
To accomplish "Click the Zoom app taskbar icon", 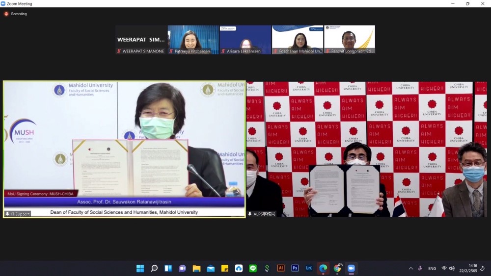I will pos(351,268).
